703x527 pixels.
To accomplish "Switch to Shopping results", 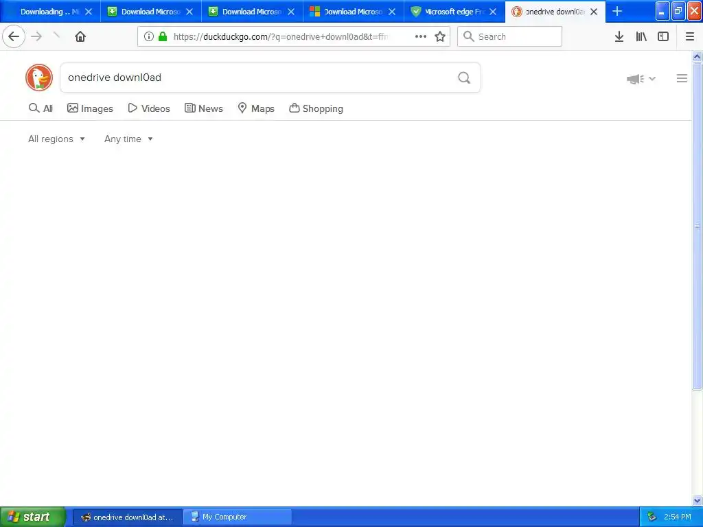I will [316, 108].
